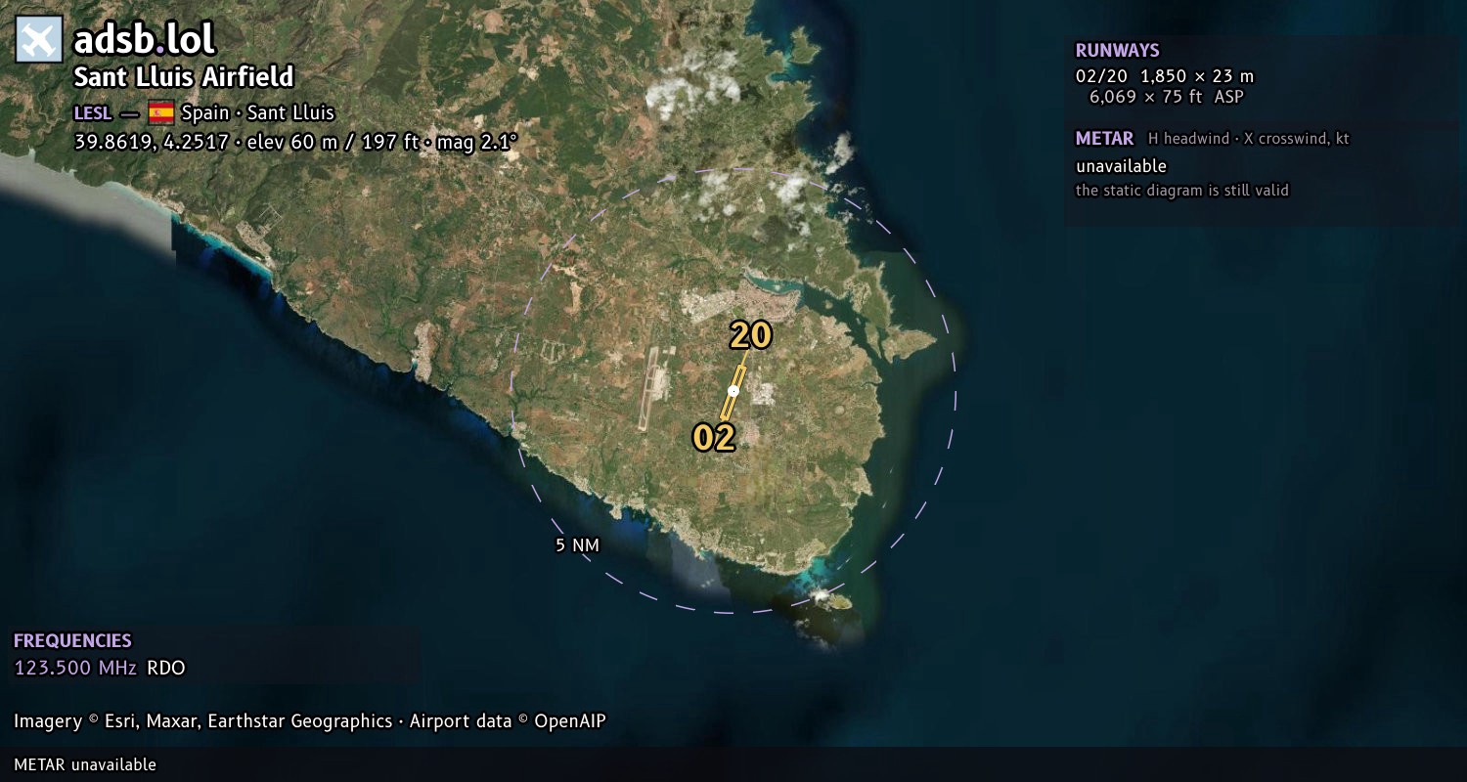Click the "Imagery © Esri, Maxar, Earthstar Geographics" credit

click(203, 721)
